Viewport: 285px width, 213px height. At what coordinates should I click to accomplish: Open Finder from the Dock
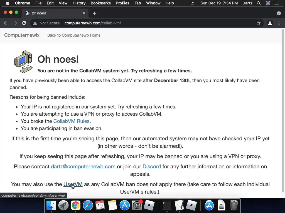point(51,205)
